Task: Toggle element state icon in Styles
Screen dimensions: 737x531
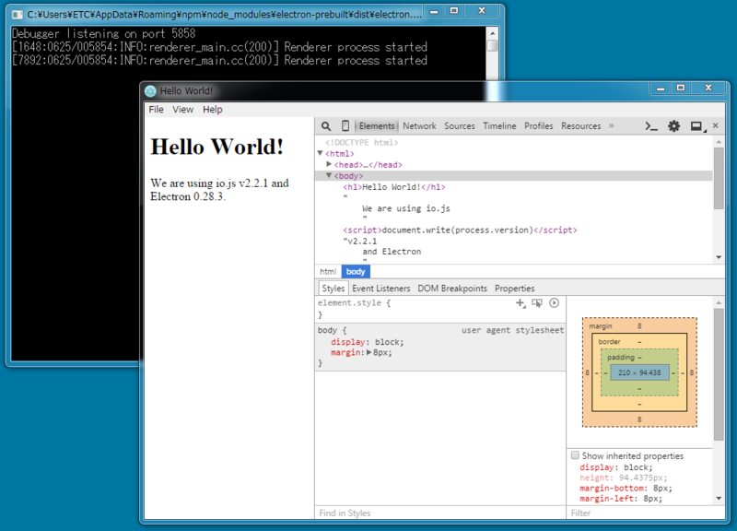Action: click(x=537, y=303)
